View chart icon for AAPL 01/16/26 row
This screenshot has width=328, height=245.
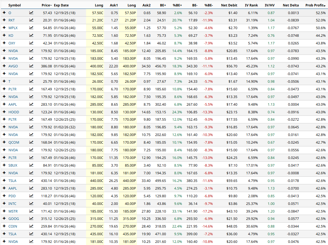(x=31, y=104)
